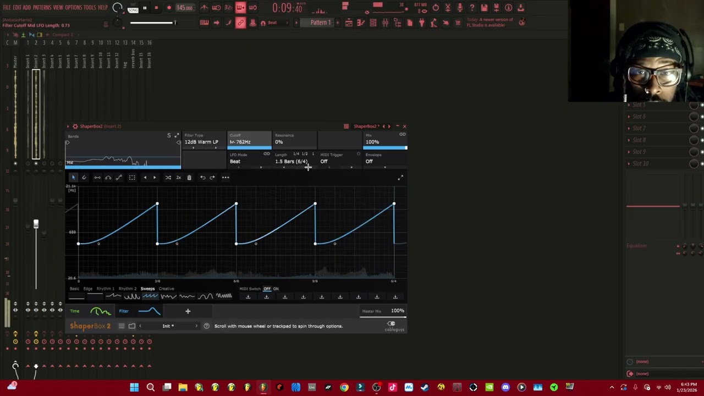Image resolution: width=704 pixels, height=396 pixels.
Task: Open the preset browser folder icon
Action: [132, 326]
